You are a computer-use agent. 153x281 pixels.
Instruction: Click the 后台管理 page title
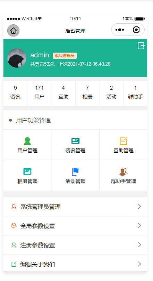tap(75, 31)
